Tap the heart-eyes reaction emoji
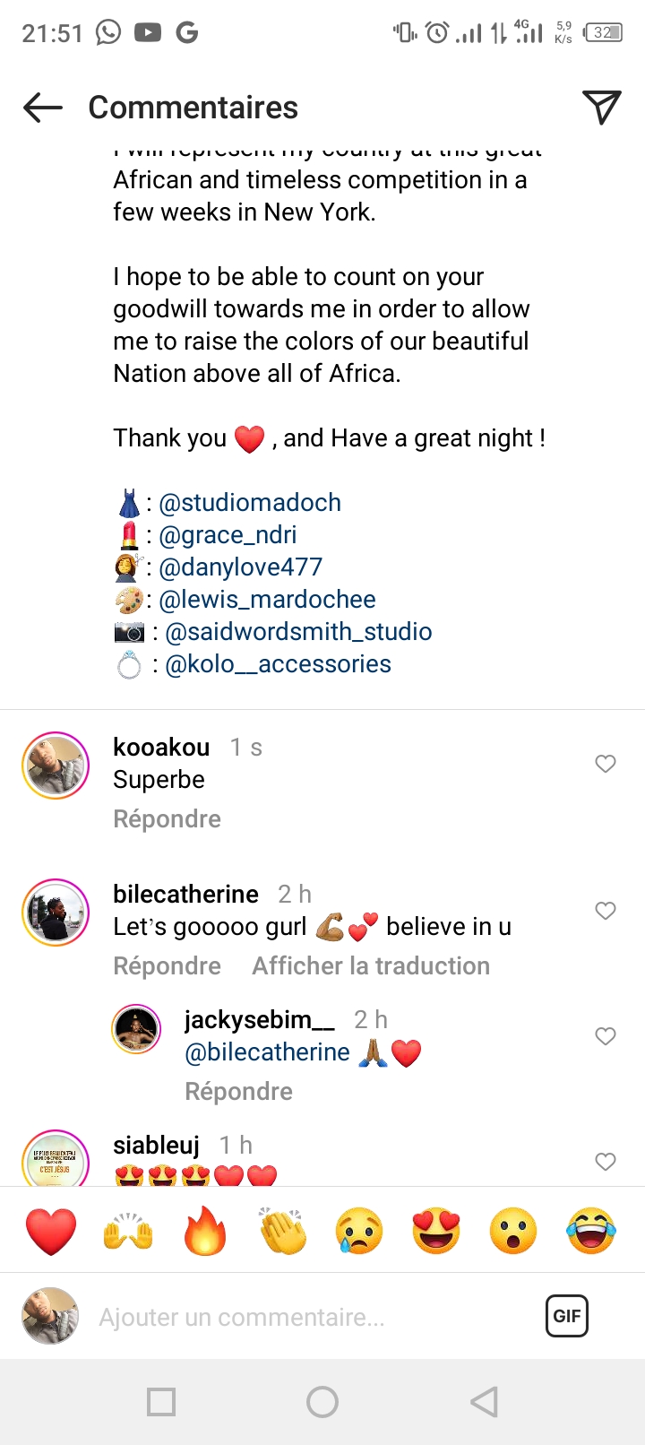 coord(436,1230)
